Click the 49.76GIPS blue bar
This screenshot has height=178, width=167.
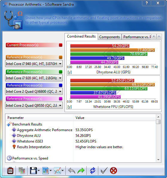[x=97, y=58]
